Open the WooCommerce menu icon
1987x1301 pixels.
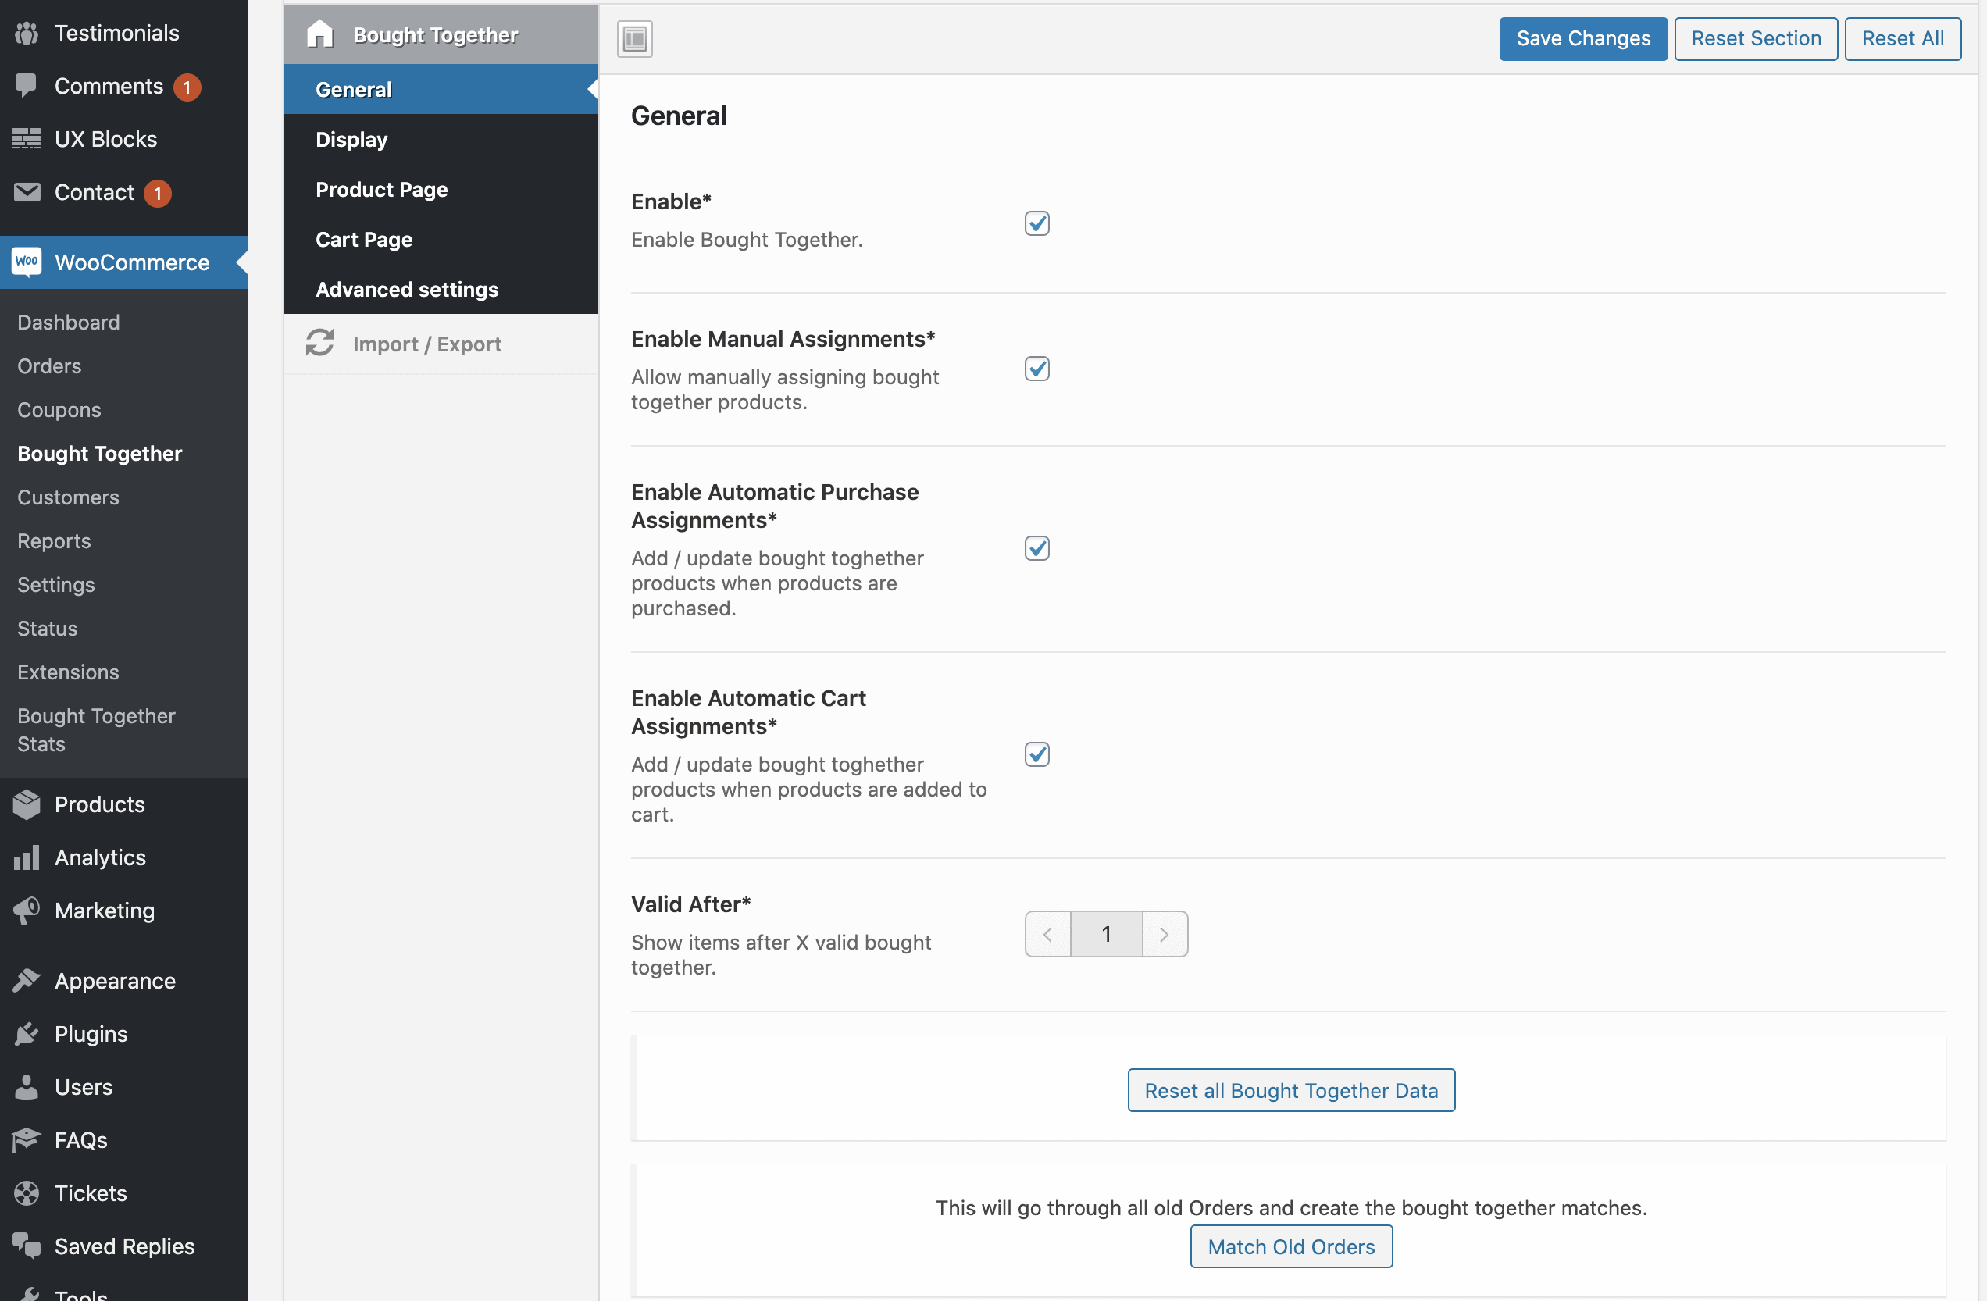coord(27,261)
